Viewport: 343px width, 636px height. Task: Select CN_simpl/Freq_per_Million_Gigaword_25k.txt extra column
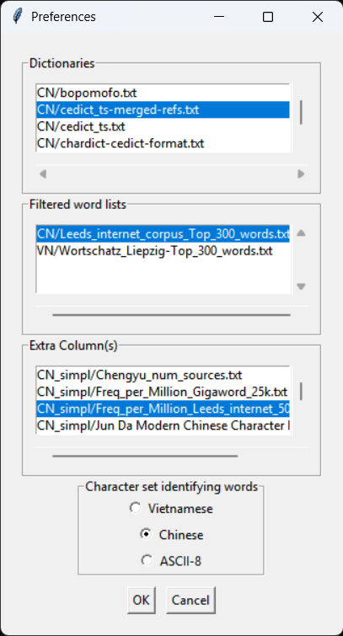163,392
